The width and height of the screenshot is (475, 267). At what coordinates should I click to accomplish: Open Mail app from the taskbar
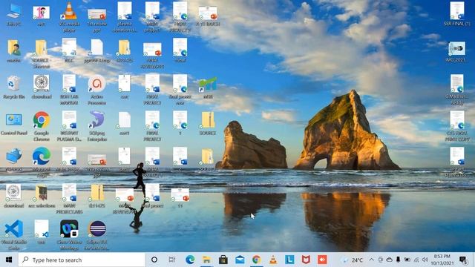[240, 260]
